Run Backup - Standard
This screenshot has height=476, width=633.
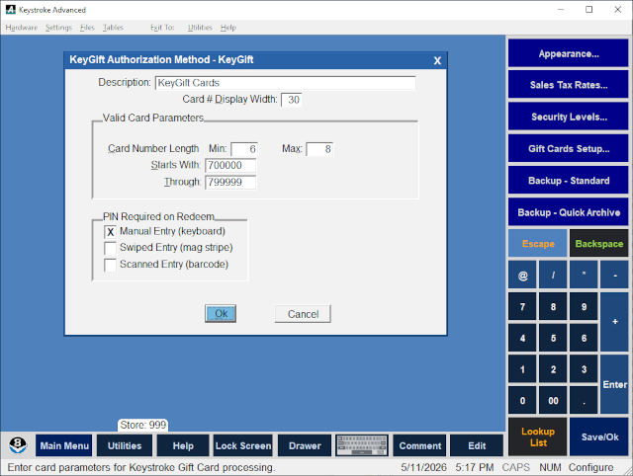[568, 181]
